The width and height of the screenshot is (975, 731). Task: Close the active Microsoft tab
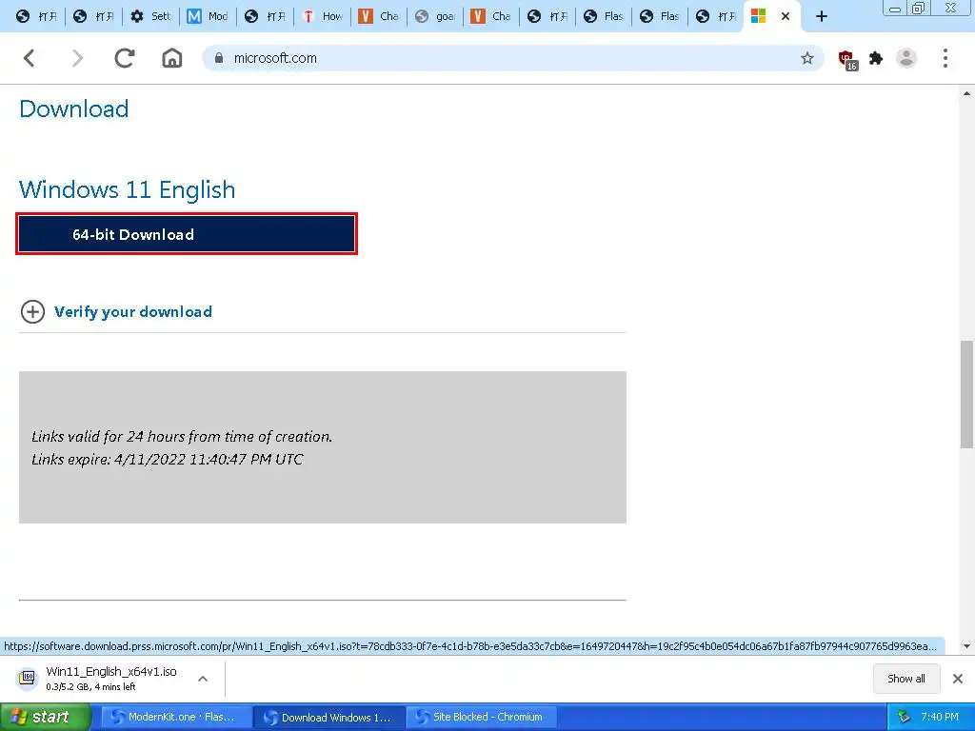coord(786,16)
